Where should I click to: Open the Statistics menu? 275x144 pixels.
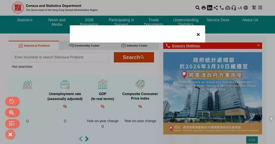[25, 20]
